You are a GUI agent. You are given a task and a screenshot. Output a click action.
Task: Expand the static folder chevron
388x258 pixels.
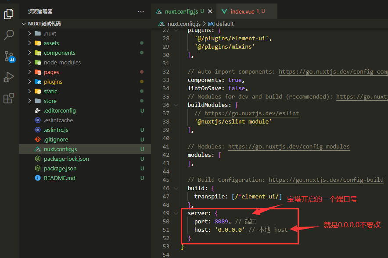tap(30, 91)
